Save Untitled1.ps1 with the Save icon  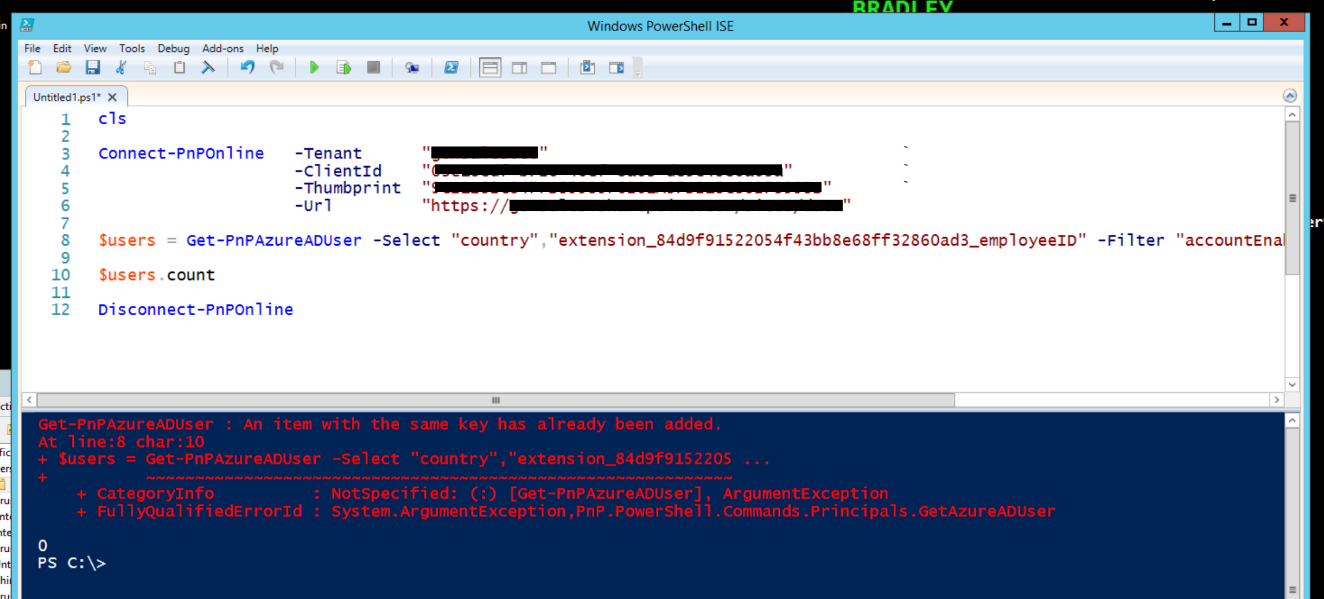pyautogui.click(x=93, y=67)
